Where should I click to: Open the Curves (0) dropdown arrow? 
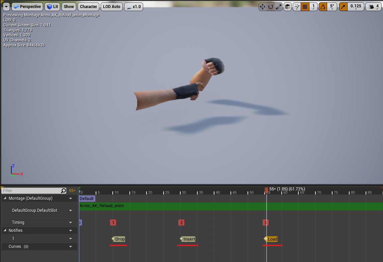point(71,247)
